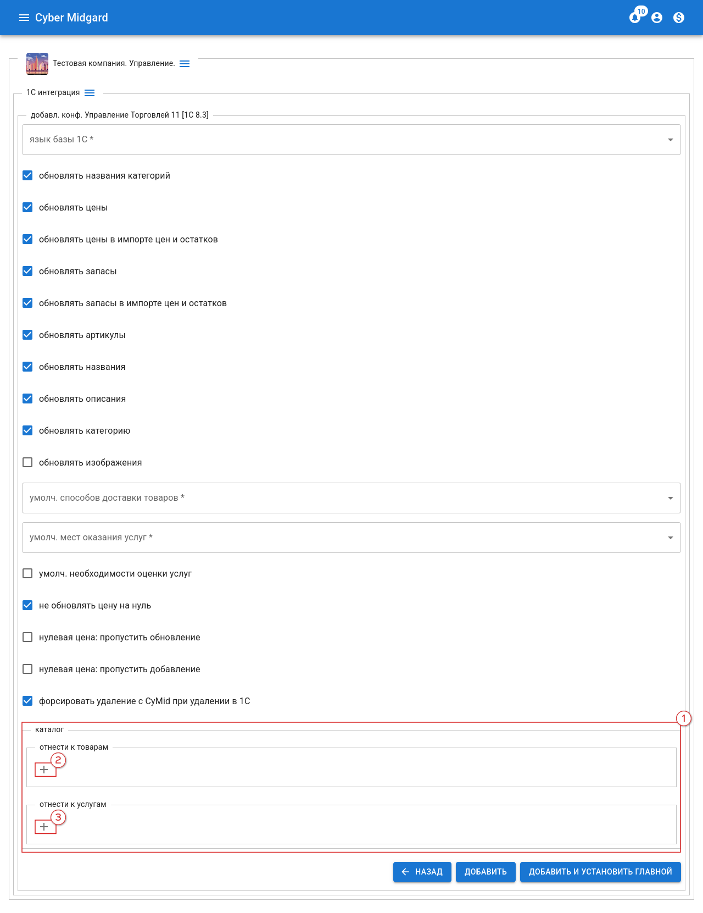The image size is (703, 913).
Task: Click the Тестовая компания logo thumbnail
Action: point(37,64)
